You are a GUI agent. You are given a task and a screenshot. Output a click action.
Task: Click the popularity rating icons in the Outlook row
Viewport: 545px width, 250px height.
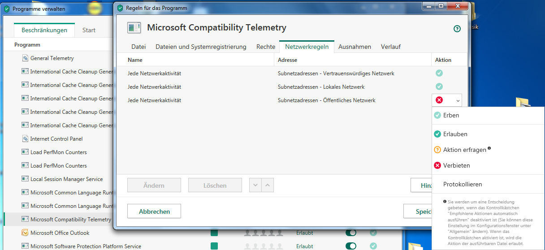(x=264, y=233)
